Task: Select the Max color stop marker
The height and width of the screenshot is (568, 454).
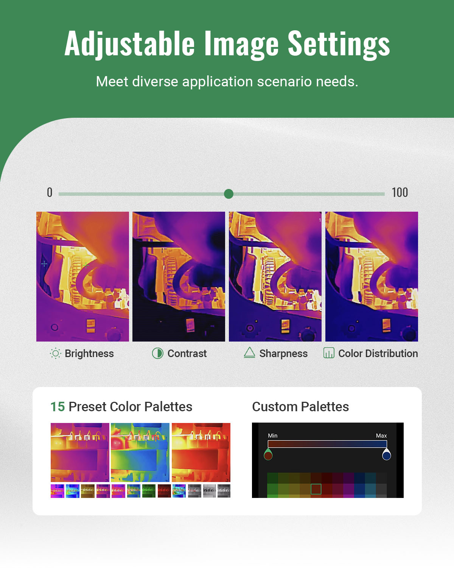Action: 386,454
